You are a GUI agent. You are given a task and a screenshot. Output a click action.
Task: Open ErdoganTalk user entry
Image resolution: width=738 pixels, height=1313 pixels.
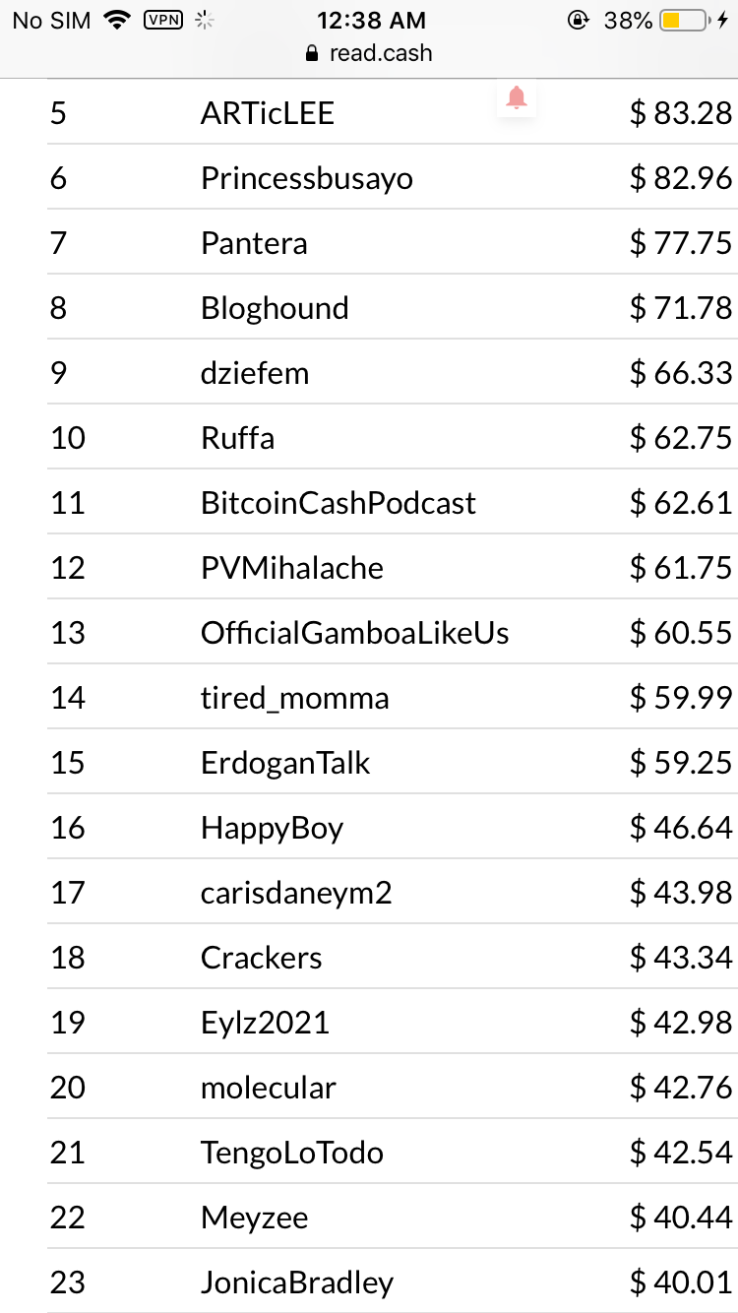[285, 763]
